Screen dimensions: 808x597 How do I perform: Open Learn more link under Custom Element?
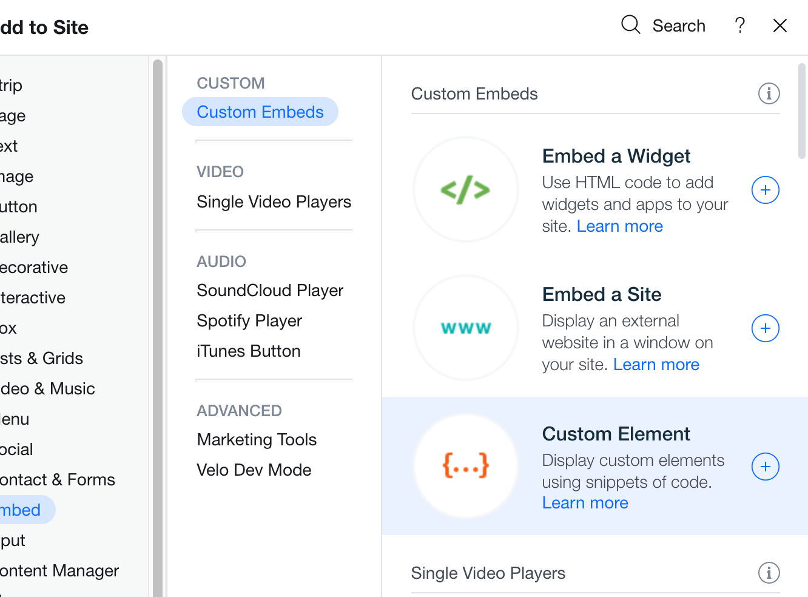pos(585,503)
